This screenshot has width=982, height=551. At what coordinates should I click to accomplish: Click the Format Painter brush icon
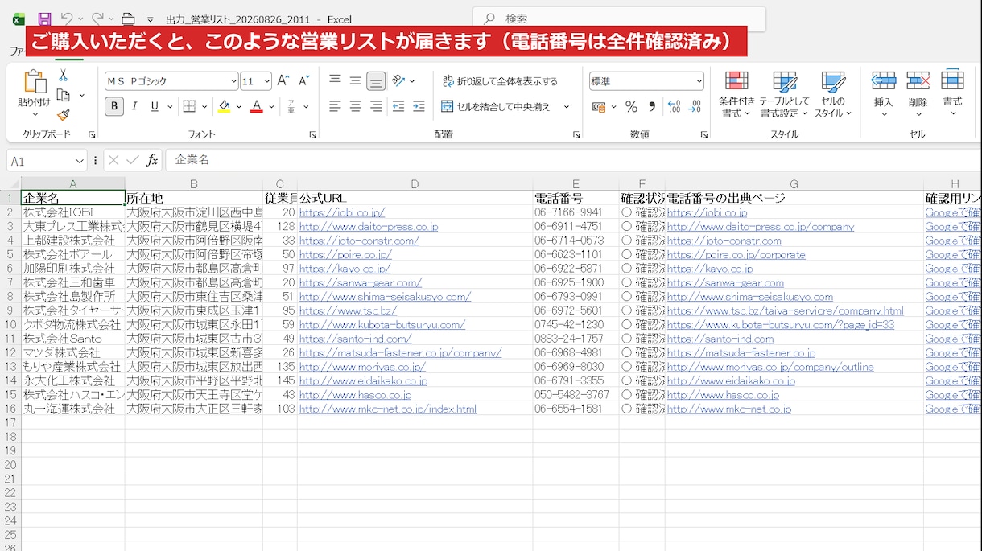point(63,115)
